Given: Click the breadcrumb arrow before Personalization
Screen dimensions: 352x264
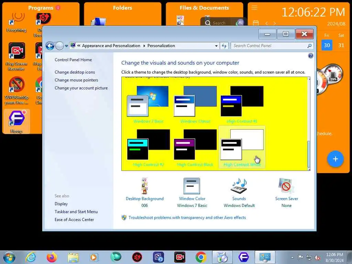Looking at the screenshot, I should click(x=144, y=46).
